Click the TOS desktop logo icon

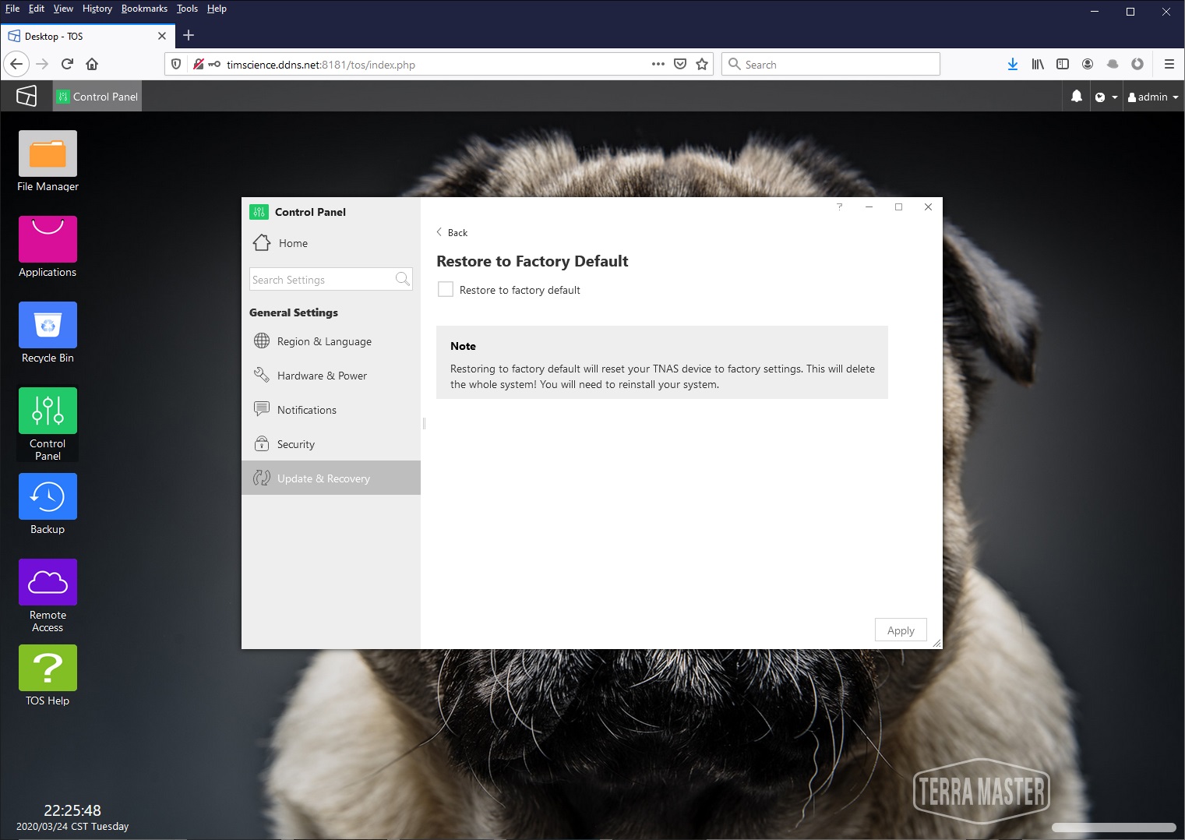coord(26,96)
